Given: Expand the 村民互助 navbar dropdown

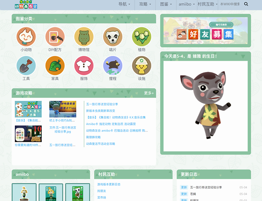Looking at the screenshot, I should (207, 4).
